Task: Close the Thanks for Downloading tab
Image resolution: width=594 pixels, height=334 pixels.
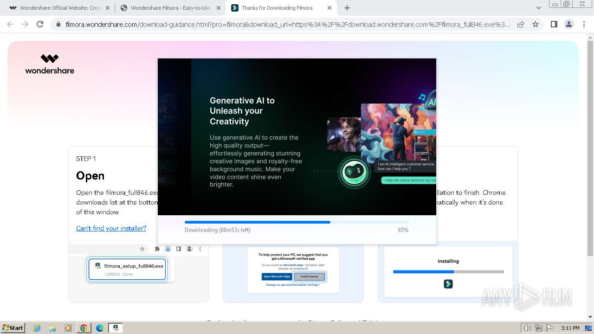Action: pyautogui.click(x=329, y=8)
